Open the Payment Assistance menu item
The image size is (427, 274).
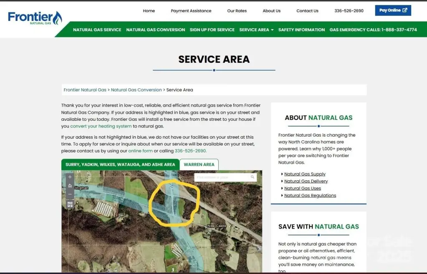(x=191, y=11)
